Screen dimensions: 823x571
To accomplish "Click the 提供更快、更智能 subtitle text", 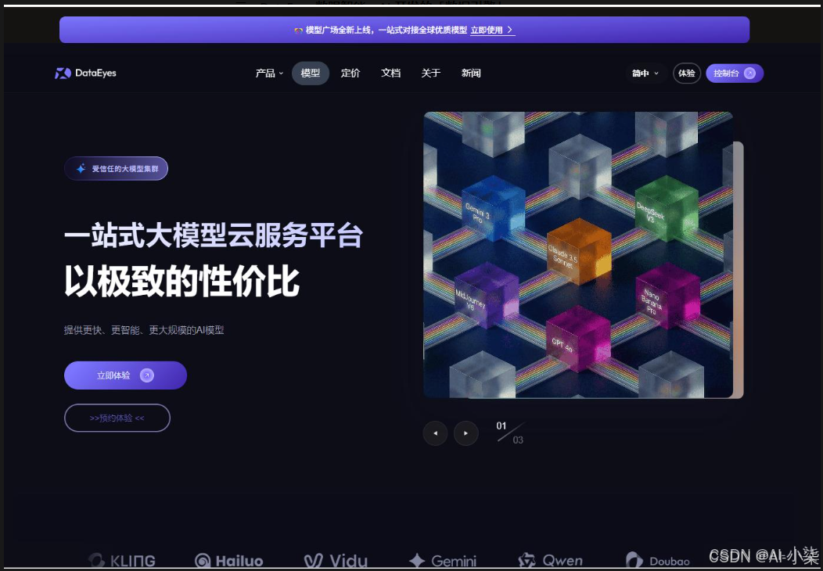I will (x=144, y=330).
